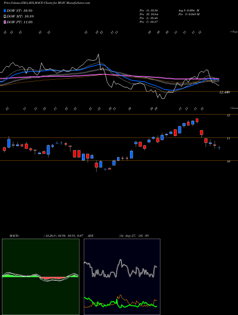
Task: Click the '<Lows' label at right edge
Action: click(234, 108)
